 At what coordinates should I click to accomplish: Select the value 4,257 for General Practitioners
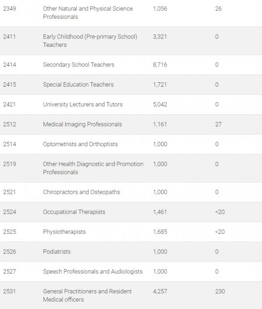(x=160, y=291)
